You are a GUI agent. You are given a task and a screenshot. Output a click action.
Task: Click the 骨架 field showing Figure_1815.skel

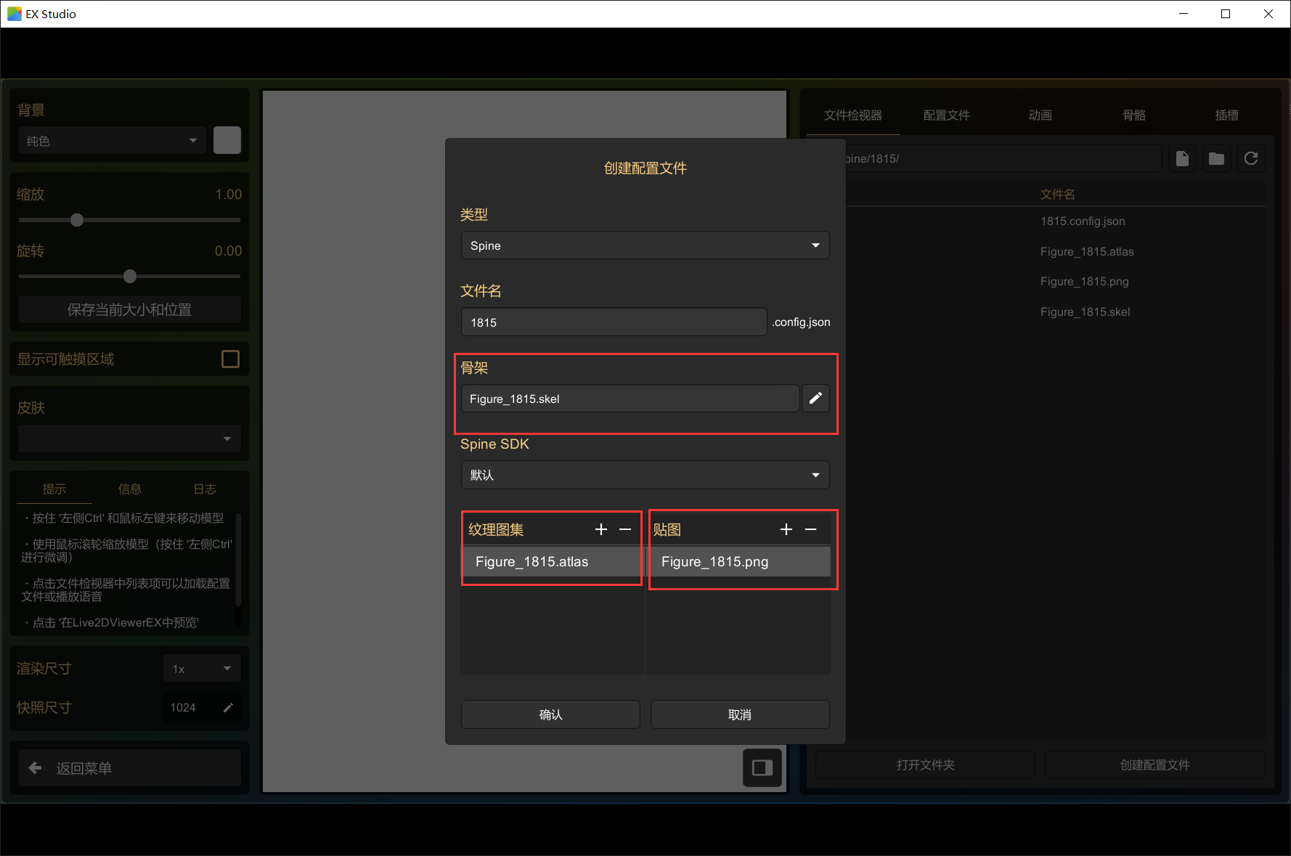tap(630, 399)
